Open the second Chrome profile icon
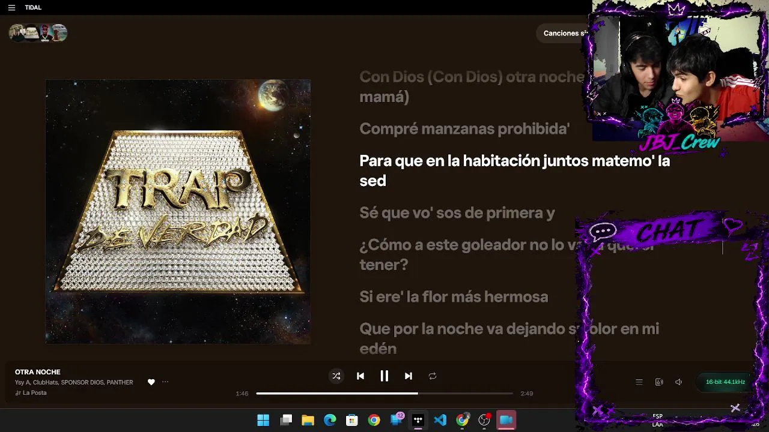This screenshot has width=769, height=432. coord(463,420)
